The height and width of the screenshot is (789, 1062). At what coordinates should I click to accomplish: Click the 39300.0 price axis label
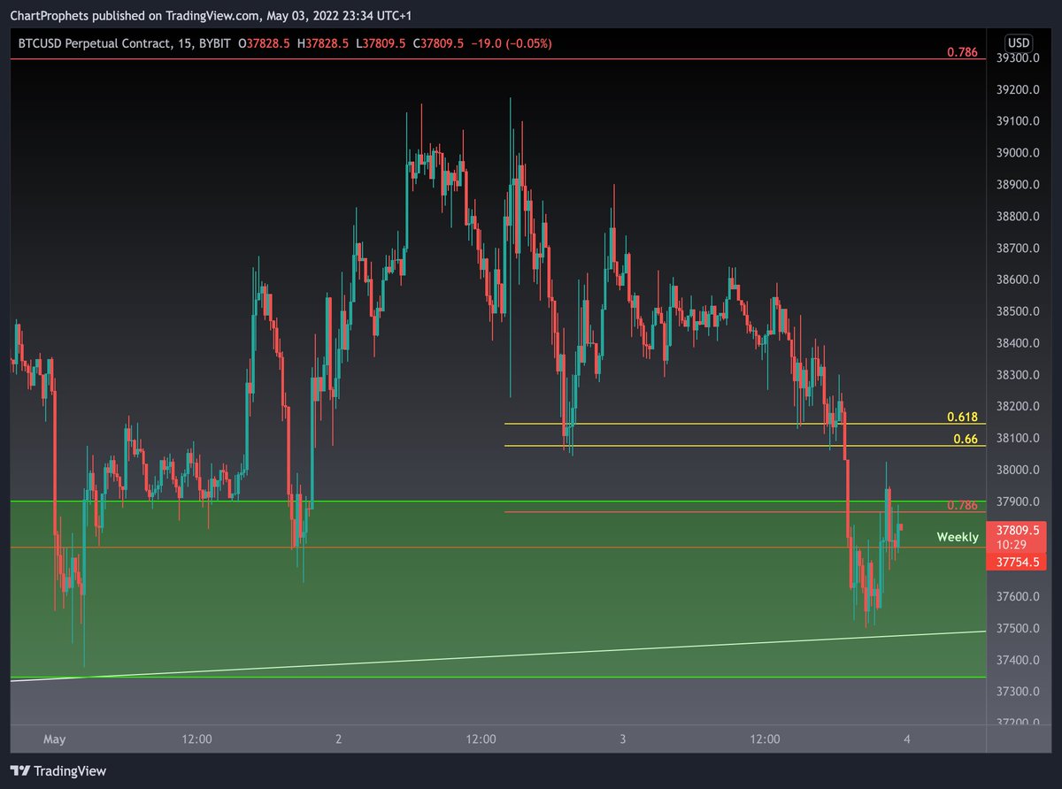pyautogui.click(x=1017, y=58)
